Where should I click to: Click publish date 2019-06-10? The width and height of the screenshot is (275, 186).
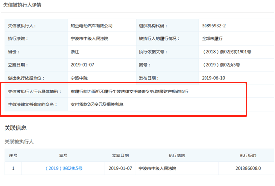pyautogui.click(x=213, y=78)
